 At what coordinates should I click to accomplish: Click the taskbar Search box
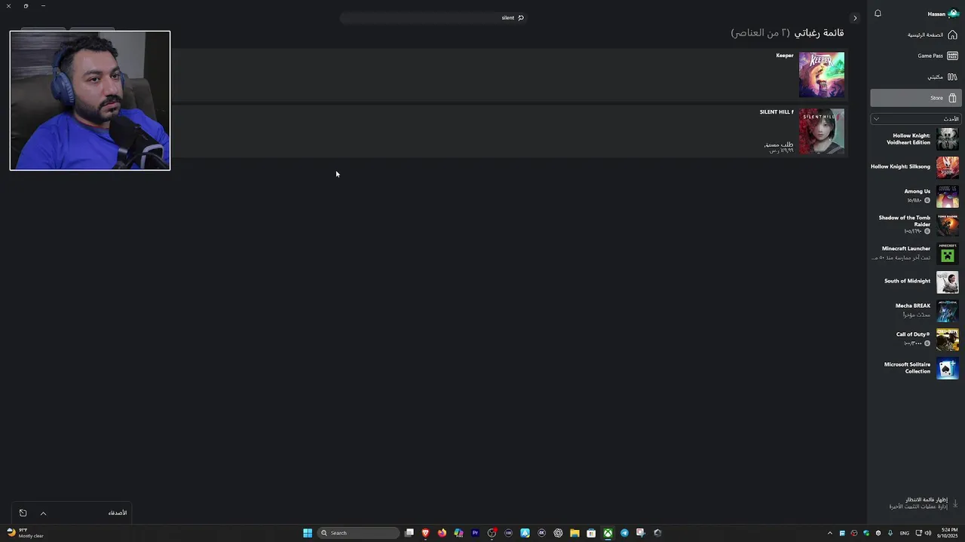[x=358, y=533]
